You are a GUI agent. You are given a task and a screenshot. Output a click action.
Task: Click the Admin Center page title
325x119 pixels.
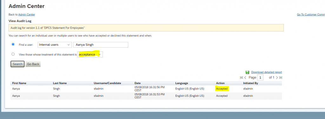tap(27, 6)
